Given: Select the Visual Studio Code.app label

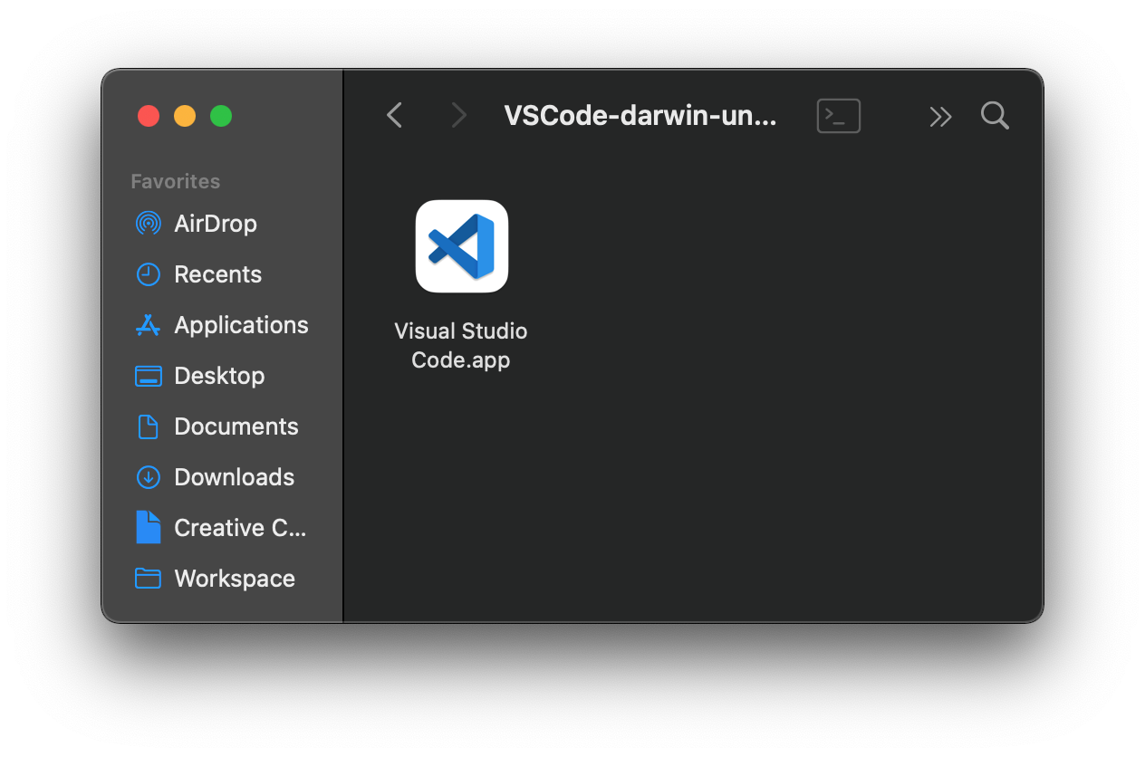Looking at the screenshot, I should pyautogui.click(x=461, y=345).
